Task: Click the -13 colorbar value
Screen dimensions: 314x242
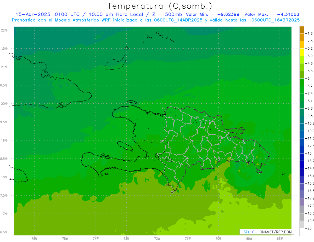Action: pyautogui.click(x=309, y=153)
